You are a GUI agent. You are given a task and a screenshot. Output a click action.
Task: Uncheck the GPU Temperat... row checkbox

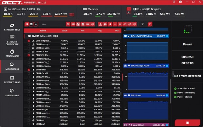(29, 41)
